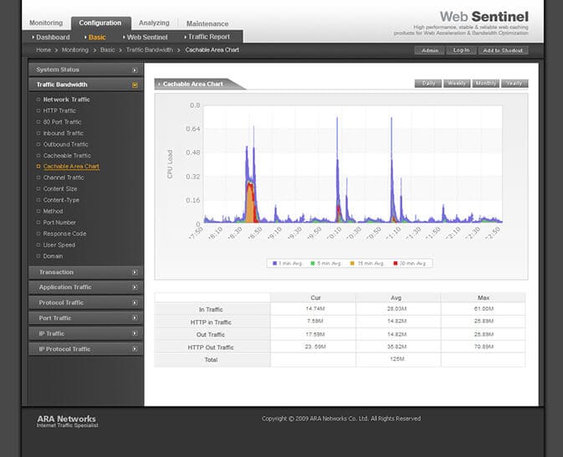Viewport: 563px width, 457px height.
Task: Show the Yearly chart view
Action: (514, 84)
